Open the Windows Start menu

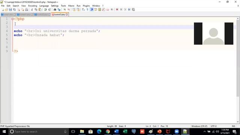click(4, 132)
